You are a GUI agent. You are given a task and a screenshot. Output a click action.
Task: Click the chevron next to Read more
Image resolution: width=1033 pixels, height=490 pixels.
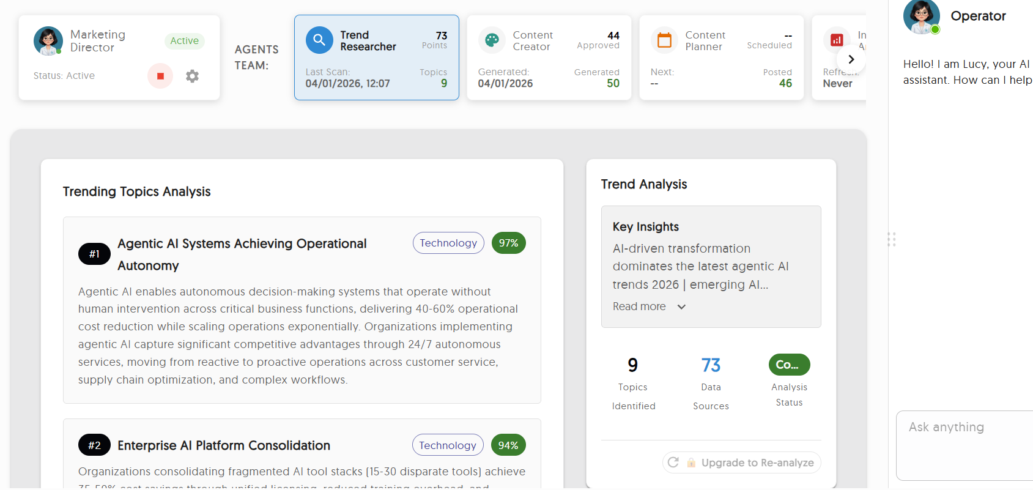click(x=681, y=307)
